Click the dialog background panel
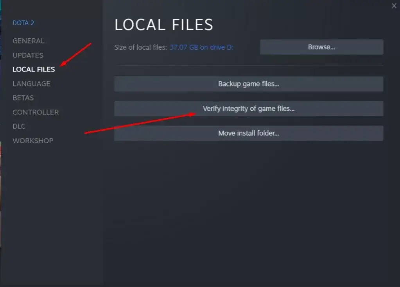 pos(250,215)
